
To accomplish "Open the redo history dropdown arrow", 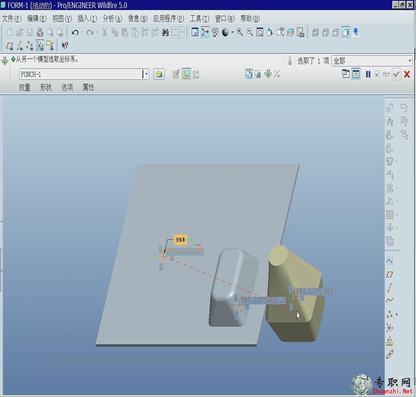I will click(97, 32).
